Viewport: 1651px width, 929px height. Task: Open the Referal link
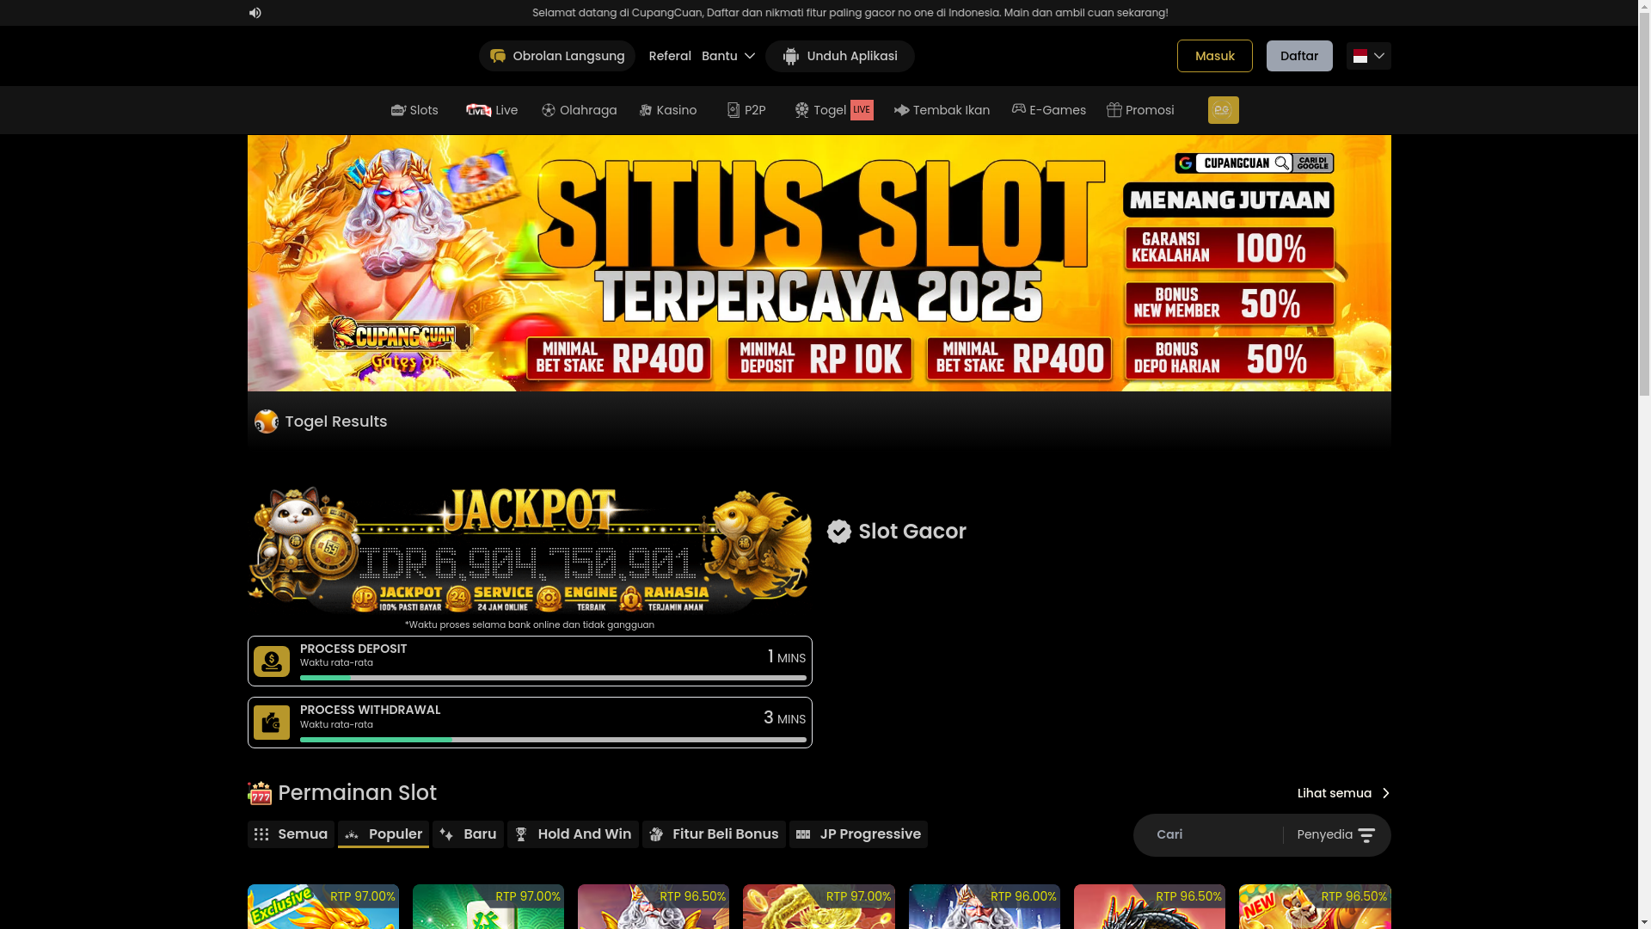pos(670,56)
